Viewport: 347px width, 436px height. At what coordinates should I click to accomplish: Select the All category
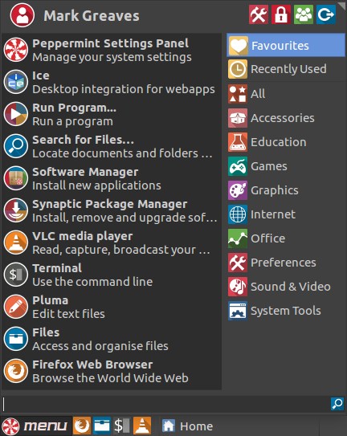pyautogui.click(x=286, y=94)
